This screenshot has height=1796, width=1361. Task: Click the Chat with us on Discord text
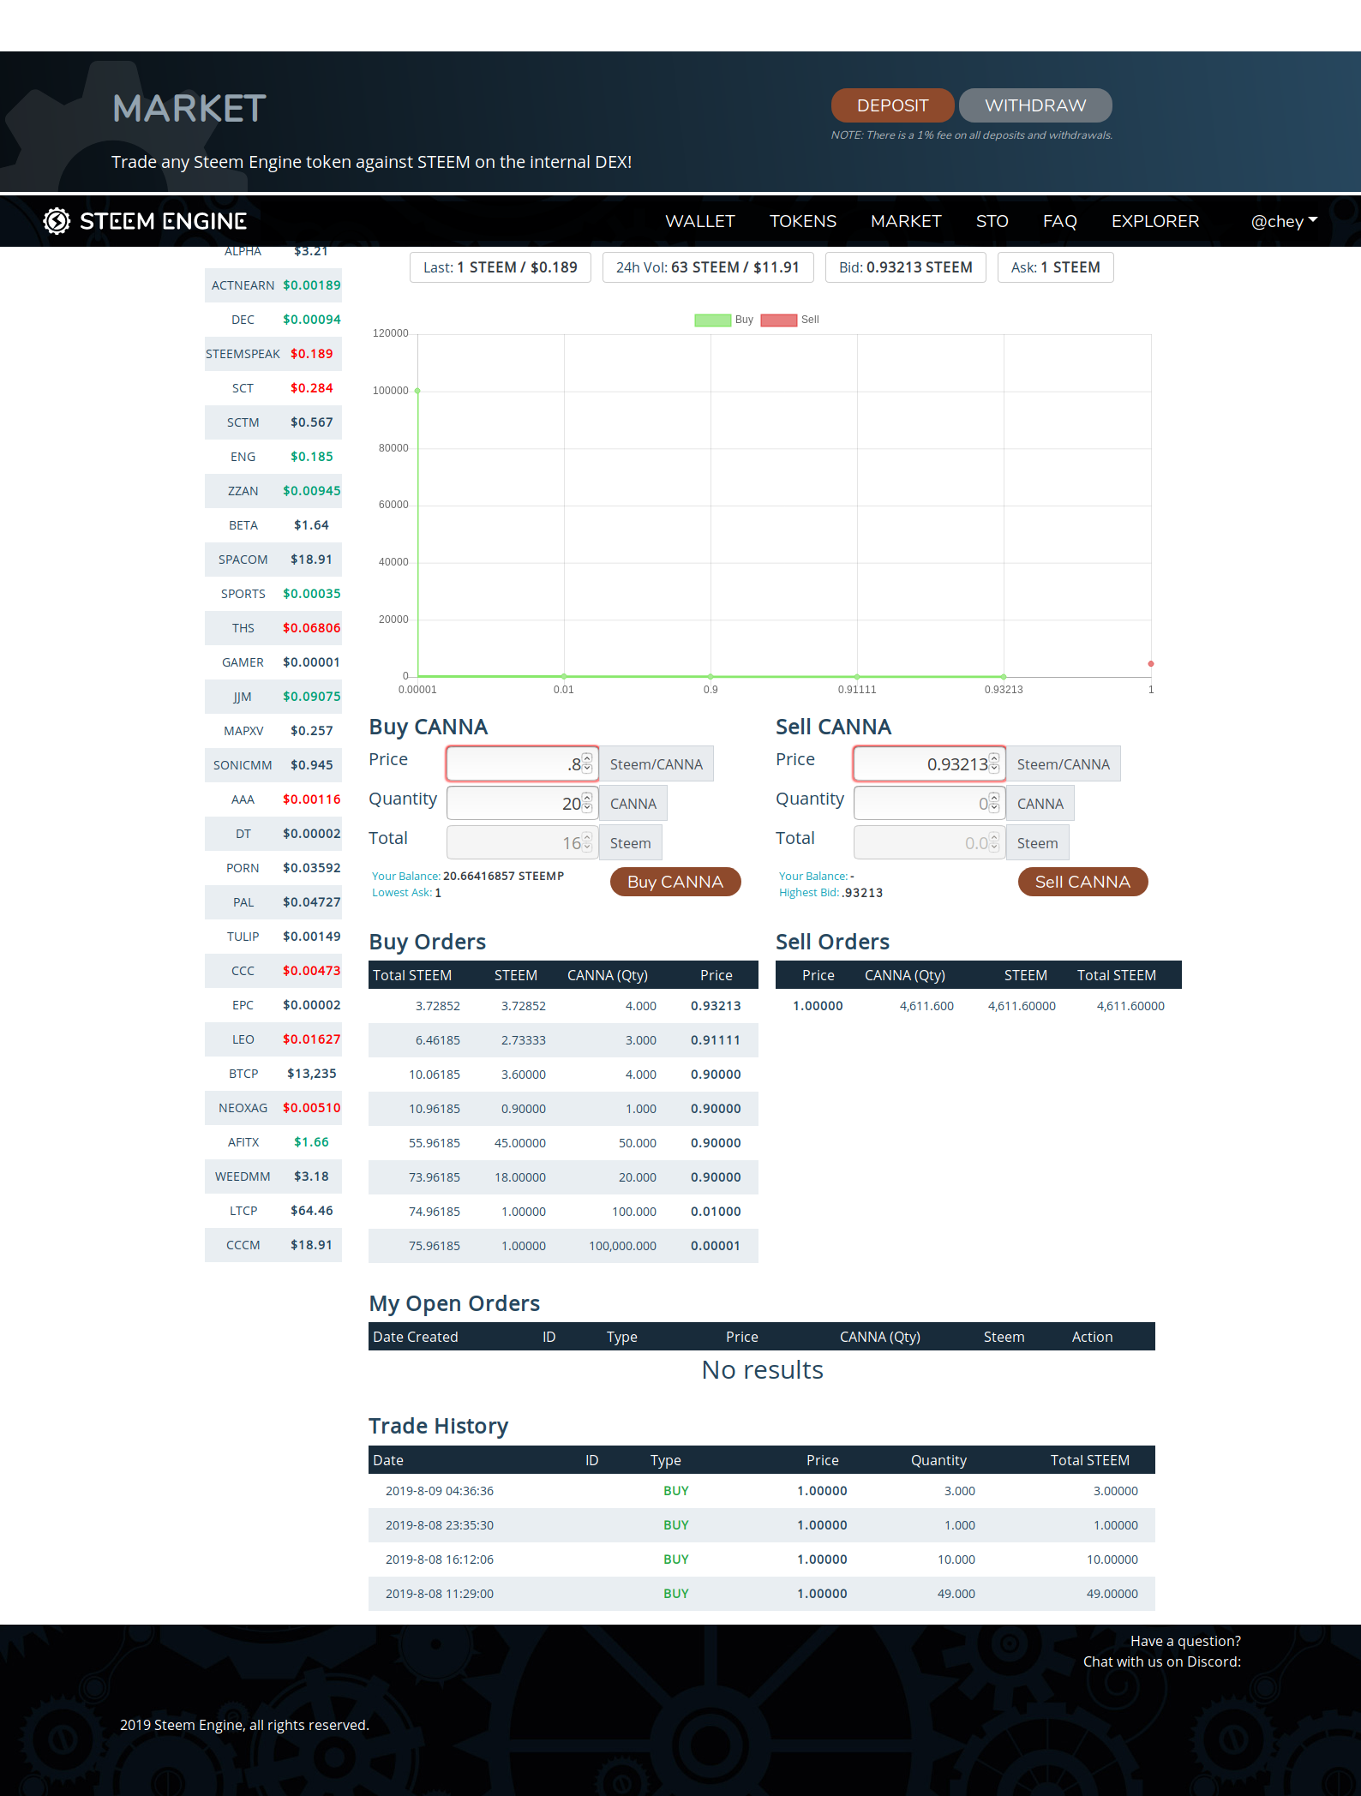(x=1162, y=1661)
